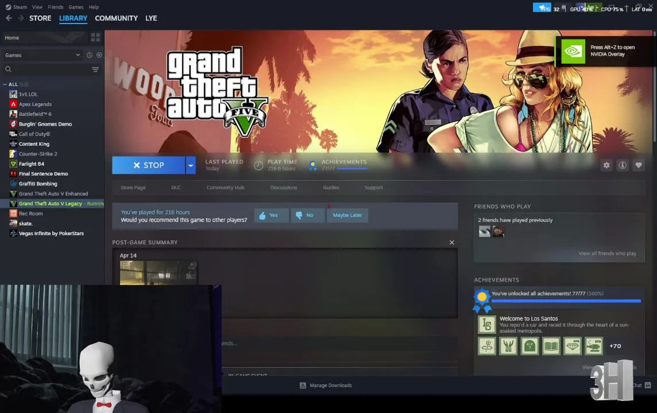Click the achievements progress bar in sidebar

(566, 301)
